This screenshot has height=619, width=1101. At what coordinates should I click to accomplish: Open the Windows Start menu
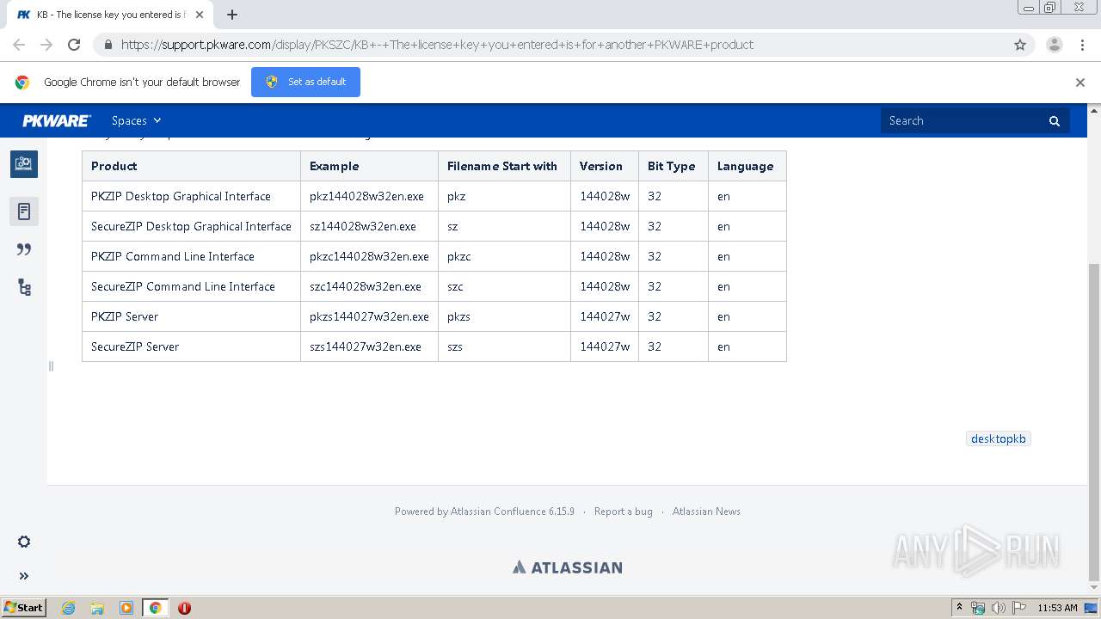point(23,607)
